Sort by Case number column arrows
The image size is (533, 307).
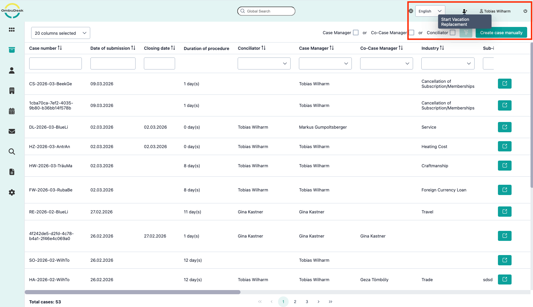tap(60, 48)
